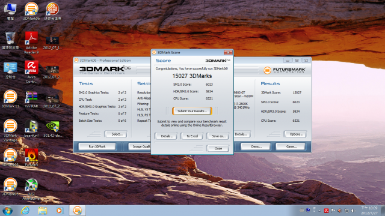Click Submit Your Results button
The height and width of the screenshot is (216, 385).
click(x=192, y=111)
